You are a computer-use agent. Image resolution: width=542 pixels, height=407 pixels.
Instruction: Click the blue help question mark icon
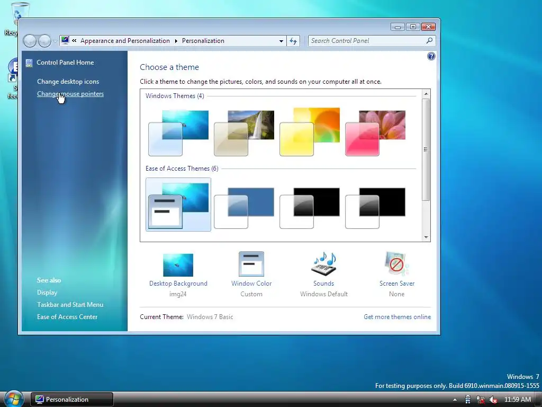(x=431, y=56)
